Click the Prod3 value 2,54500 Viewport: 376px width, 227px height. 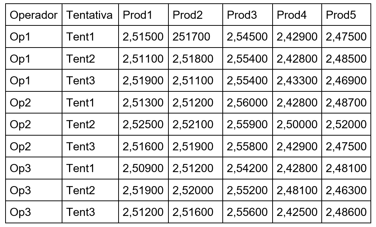coord(248,36)
